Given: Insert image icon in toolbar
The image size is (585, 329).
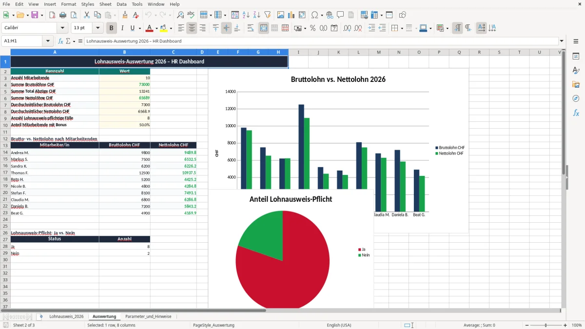Looking at the screenshot, I should (x=281, y=15).
